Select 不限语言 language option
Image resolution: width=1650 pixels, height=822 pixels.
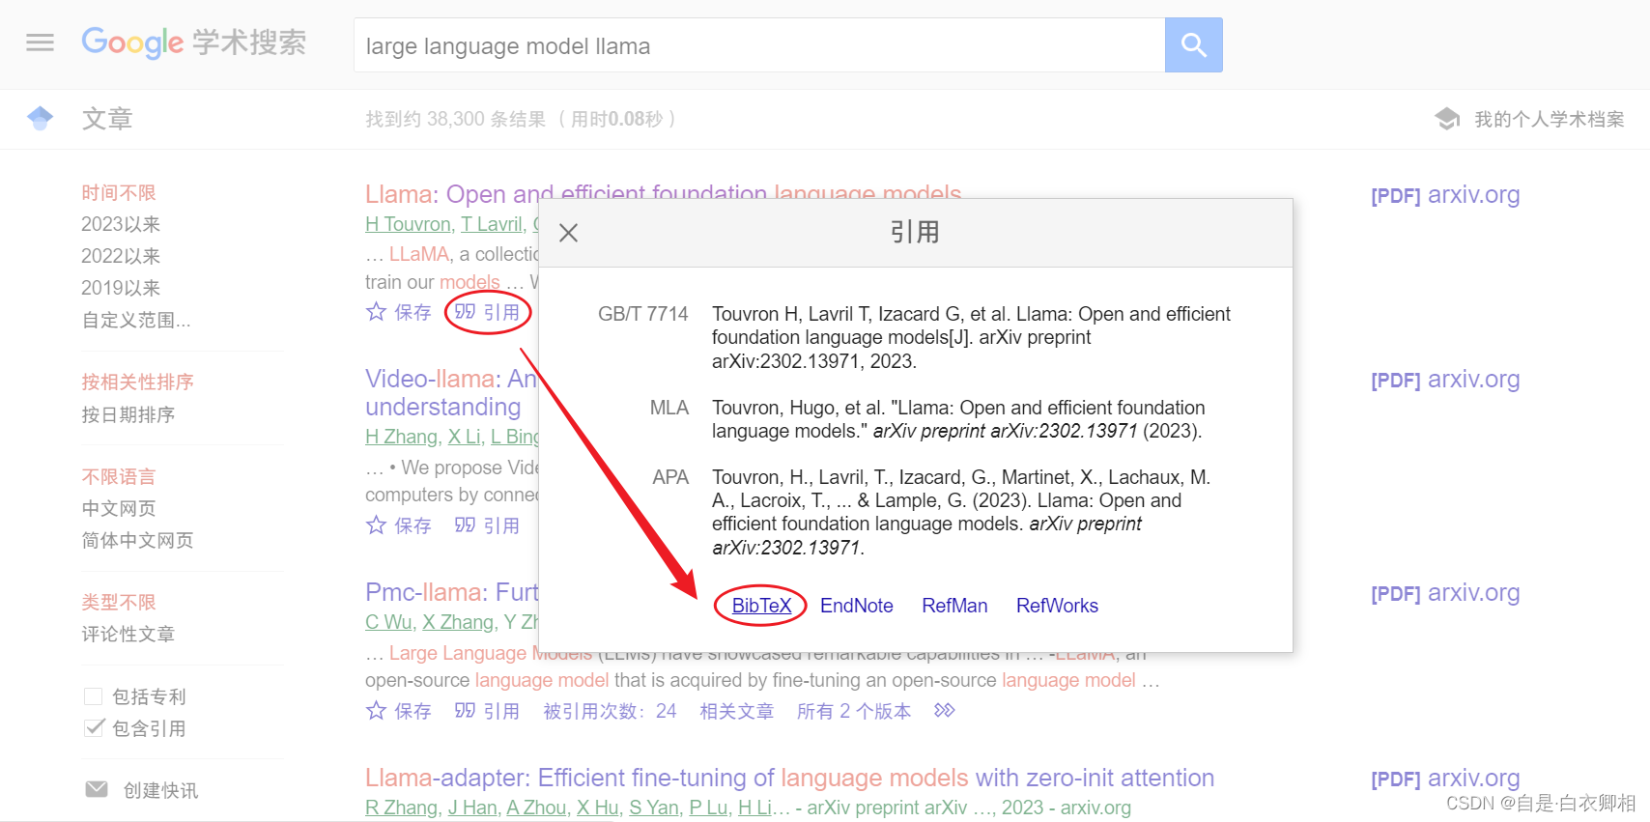click(x=119, y=476)
